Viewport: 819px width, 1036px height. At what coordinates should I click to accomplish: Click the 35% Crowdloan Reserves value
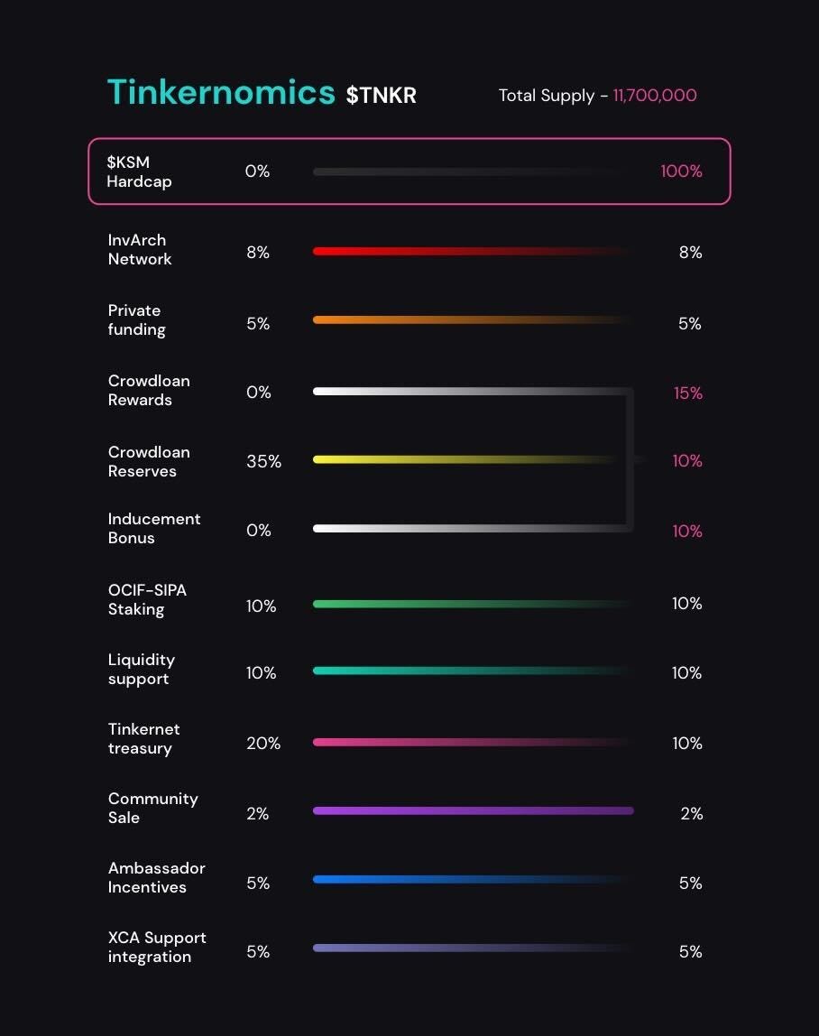pyautogui.click(x=263, y=461)
